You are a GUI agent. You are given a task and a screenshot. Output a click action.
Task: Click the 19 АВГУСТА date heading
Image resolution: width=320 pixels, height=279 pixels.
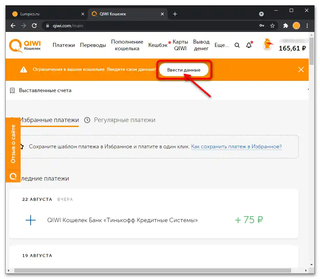(x=37, y=255)
